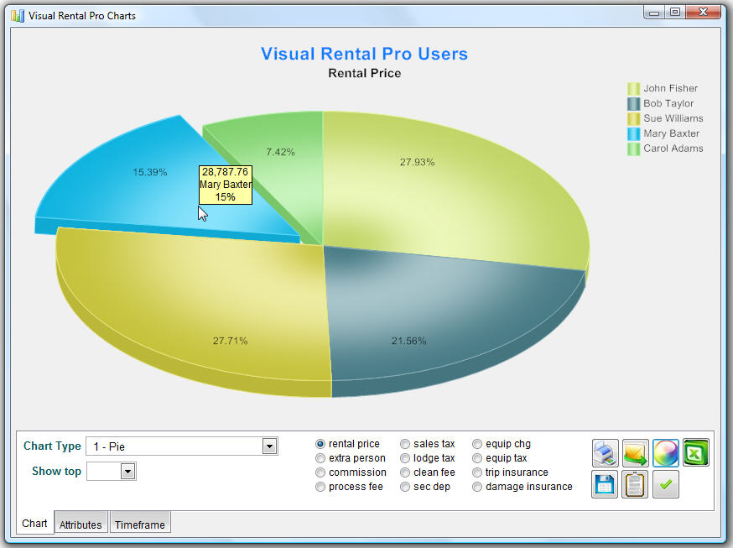Open the Show top dropdown arrow
Screen dimensions: 733x548
(127, 472)
